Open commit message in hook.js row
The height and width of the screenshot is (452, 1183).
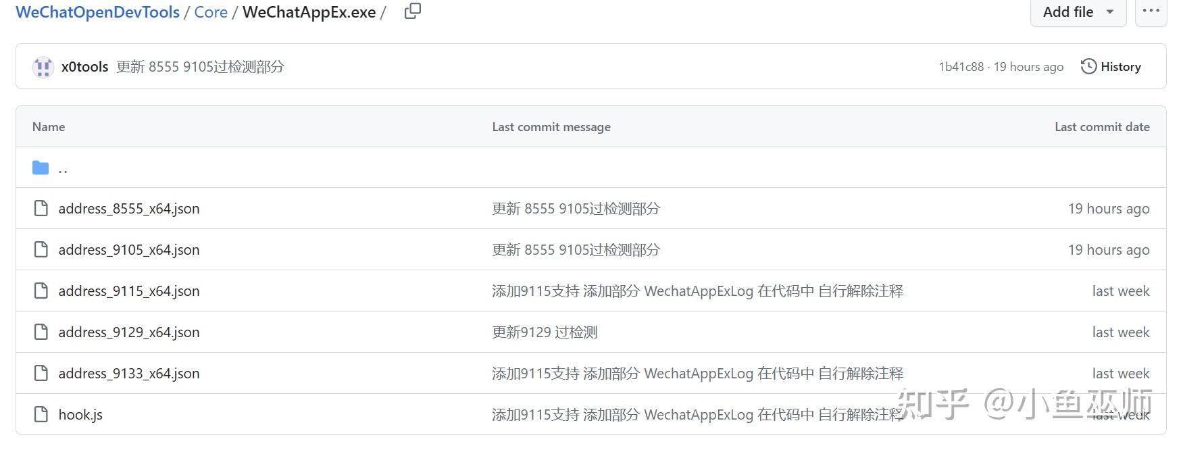point(697,415)
